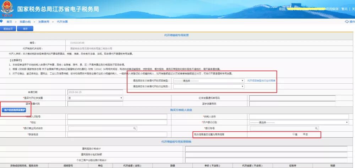The height and width of the screenshot is (168, 355).
Task: Click the 保存 button
Action: tap(25, 29)
